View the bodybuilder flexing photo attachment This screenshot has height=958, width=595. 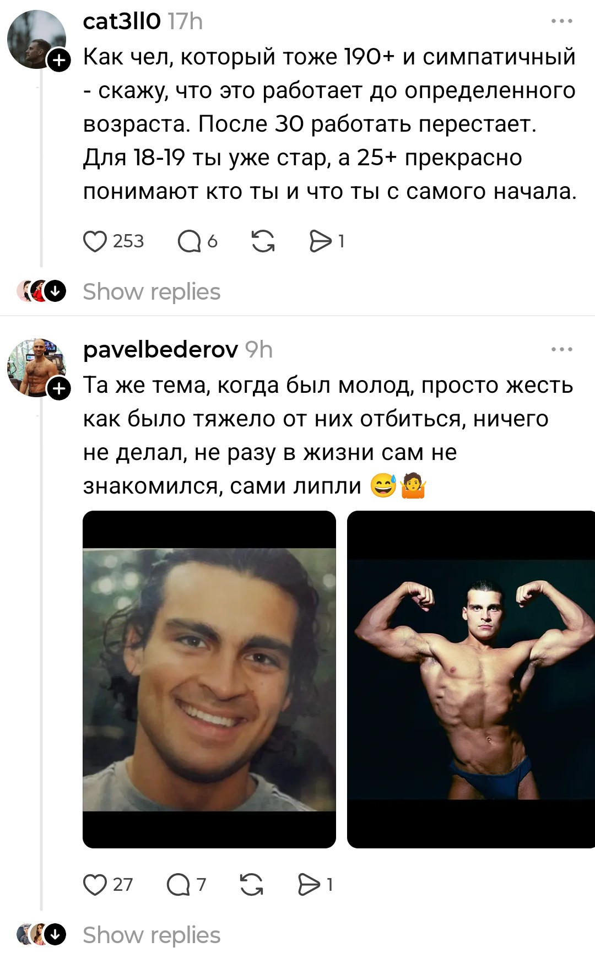click(471, 679)
